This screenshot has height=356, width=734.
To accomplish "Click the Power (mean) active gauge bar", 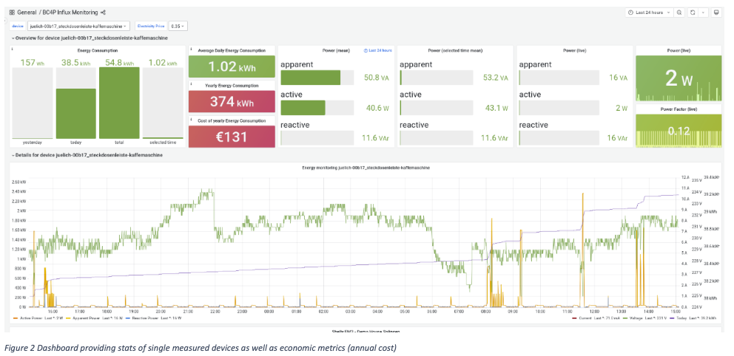I will point(317,108).
